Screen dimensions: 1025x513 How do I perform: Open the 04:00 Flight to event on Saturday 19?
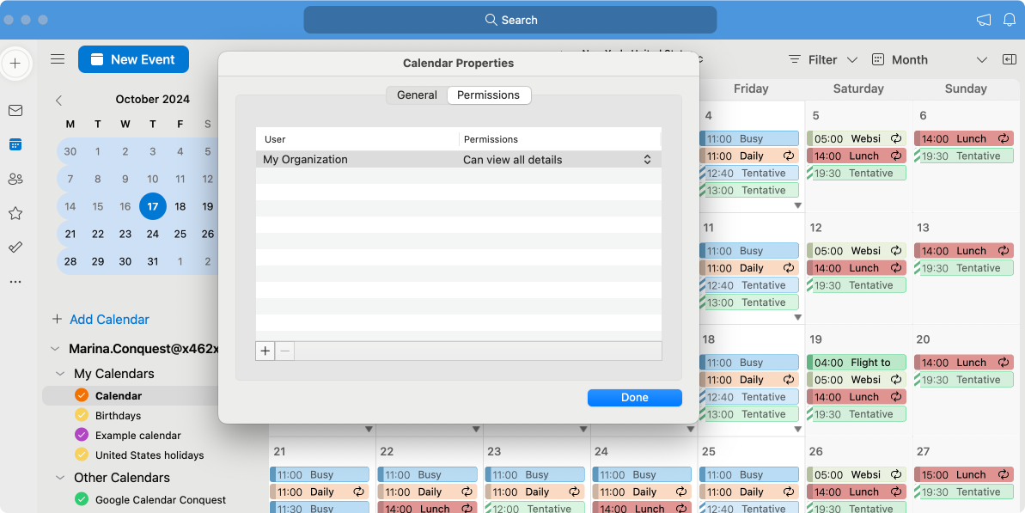pos(857,363)
